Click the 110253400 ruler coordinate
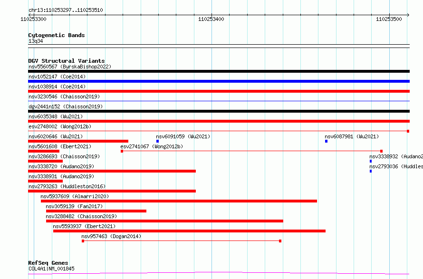Viewport: 423px width, 279px height. coord(211,19)
